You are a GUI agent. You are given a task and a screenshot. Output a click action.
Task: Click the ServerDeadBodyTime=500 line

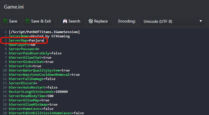tap(31, 96)
